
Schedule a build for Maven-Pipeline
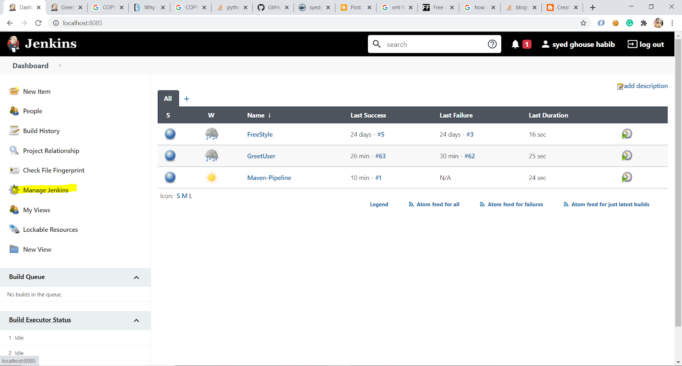(x=627, y=177)
